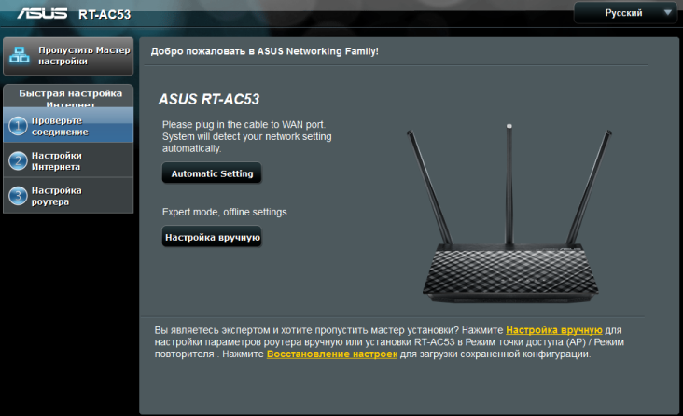This screenshot has width=683, height=416.
Task: Click the Добро пожаловать welcome title
Action: pos(264,51)
